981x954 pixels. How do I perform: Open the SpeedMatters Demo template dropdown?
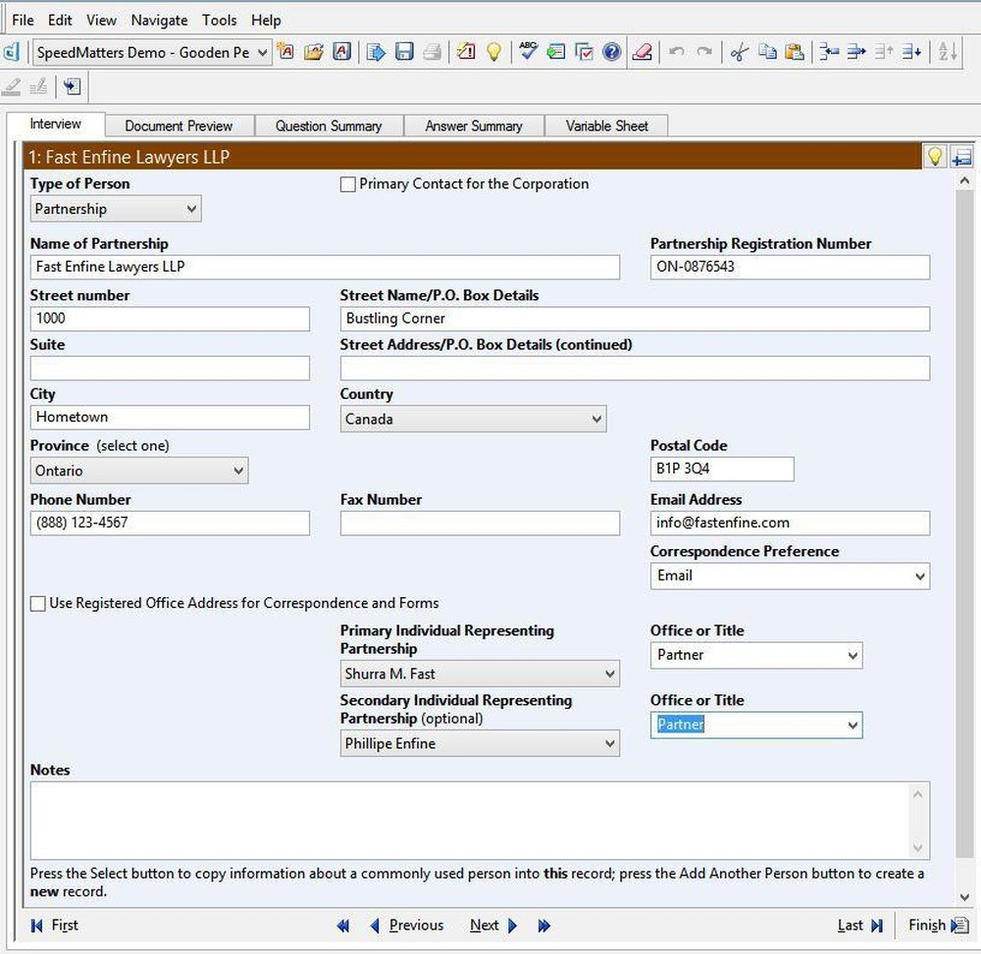click(152, 53)
